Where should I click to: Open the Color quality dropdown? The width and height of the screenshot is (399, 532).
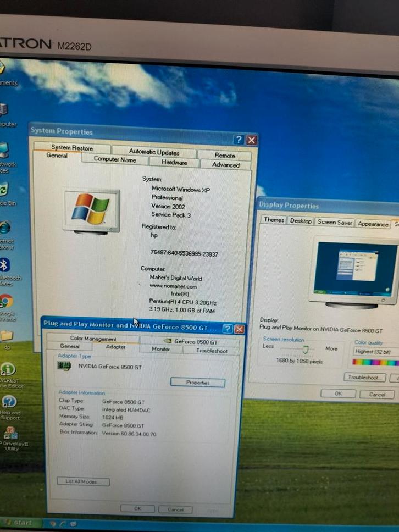tap(375, 351)
